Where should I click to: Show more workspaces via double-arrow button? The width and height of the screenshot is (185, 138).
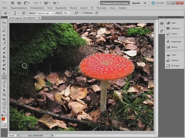pos(145,3)
